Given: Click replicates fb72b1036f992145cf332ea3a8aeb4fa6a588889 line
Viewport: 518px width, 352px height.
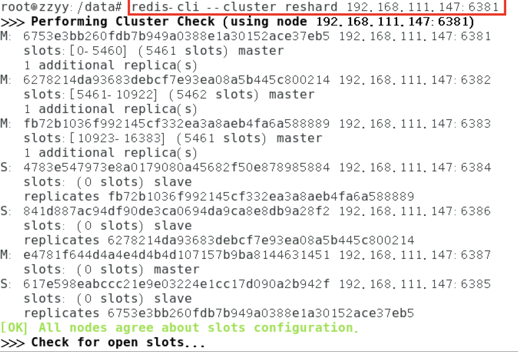Looking at the screenshot, I should click(219, 196).
